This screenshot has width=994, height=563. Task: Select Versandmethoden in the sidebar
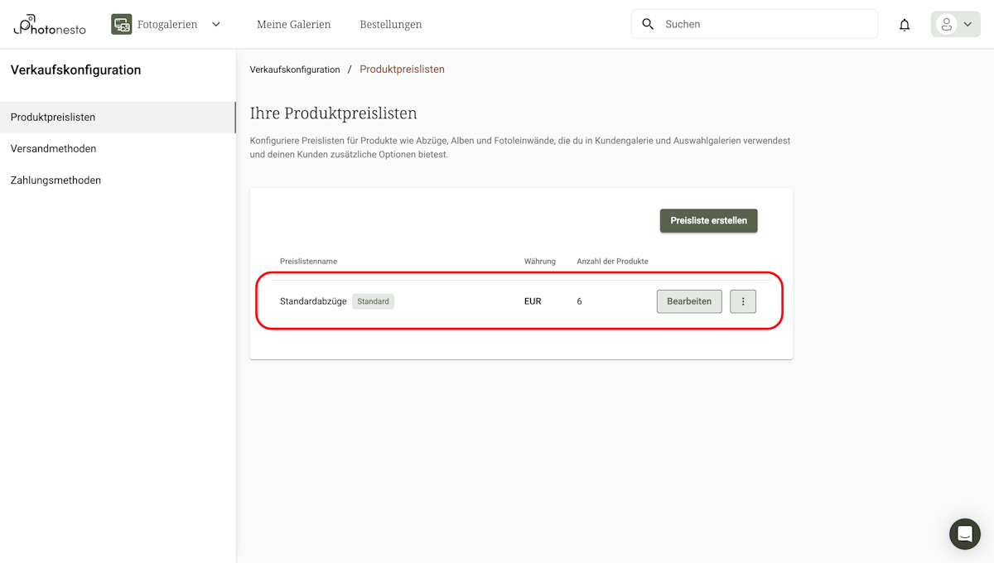click(53, 148)
